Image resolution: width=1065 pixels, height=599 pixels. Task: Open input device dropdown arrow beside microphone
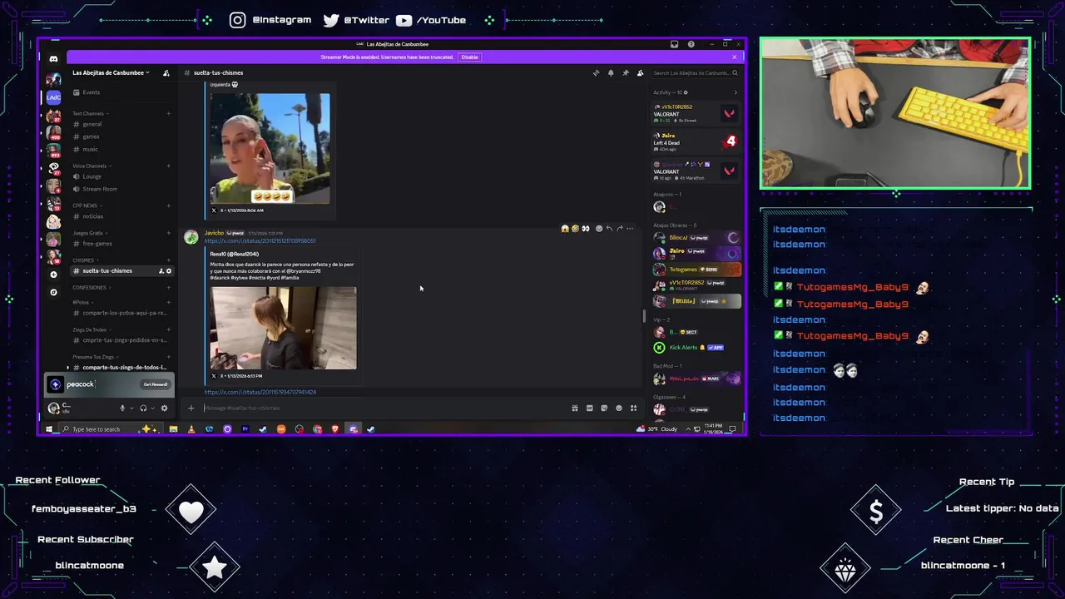click(131, 408)
